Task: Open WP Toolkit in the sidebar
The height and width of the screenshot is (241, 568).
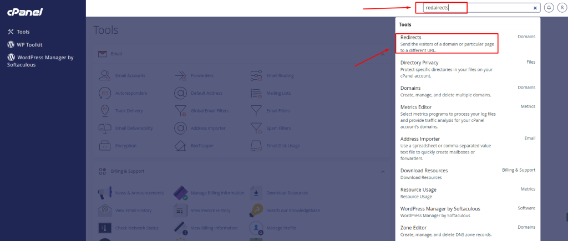Action: click(x=29, y=44)
